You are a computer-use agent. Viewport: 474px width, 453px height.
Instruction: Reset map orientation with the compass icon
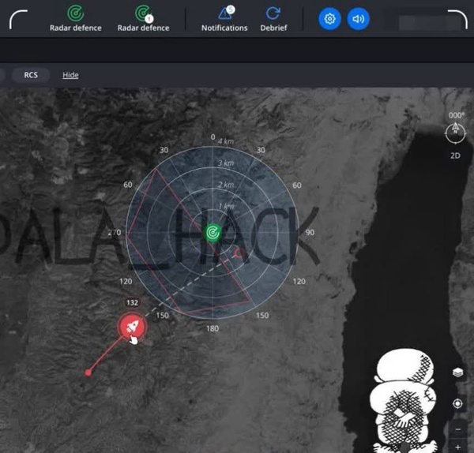[x=455, y=133]
